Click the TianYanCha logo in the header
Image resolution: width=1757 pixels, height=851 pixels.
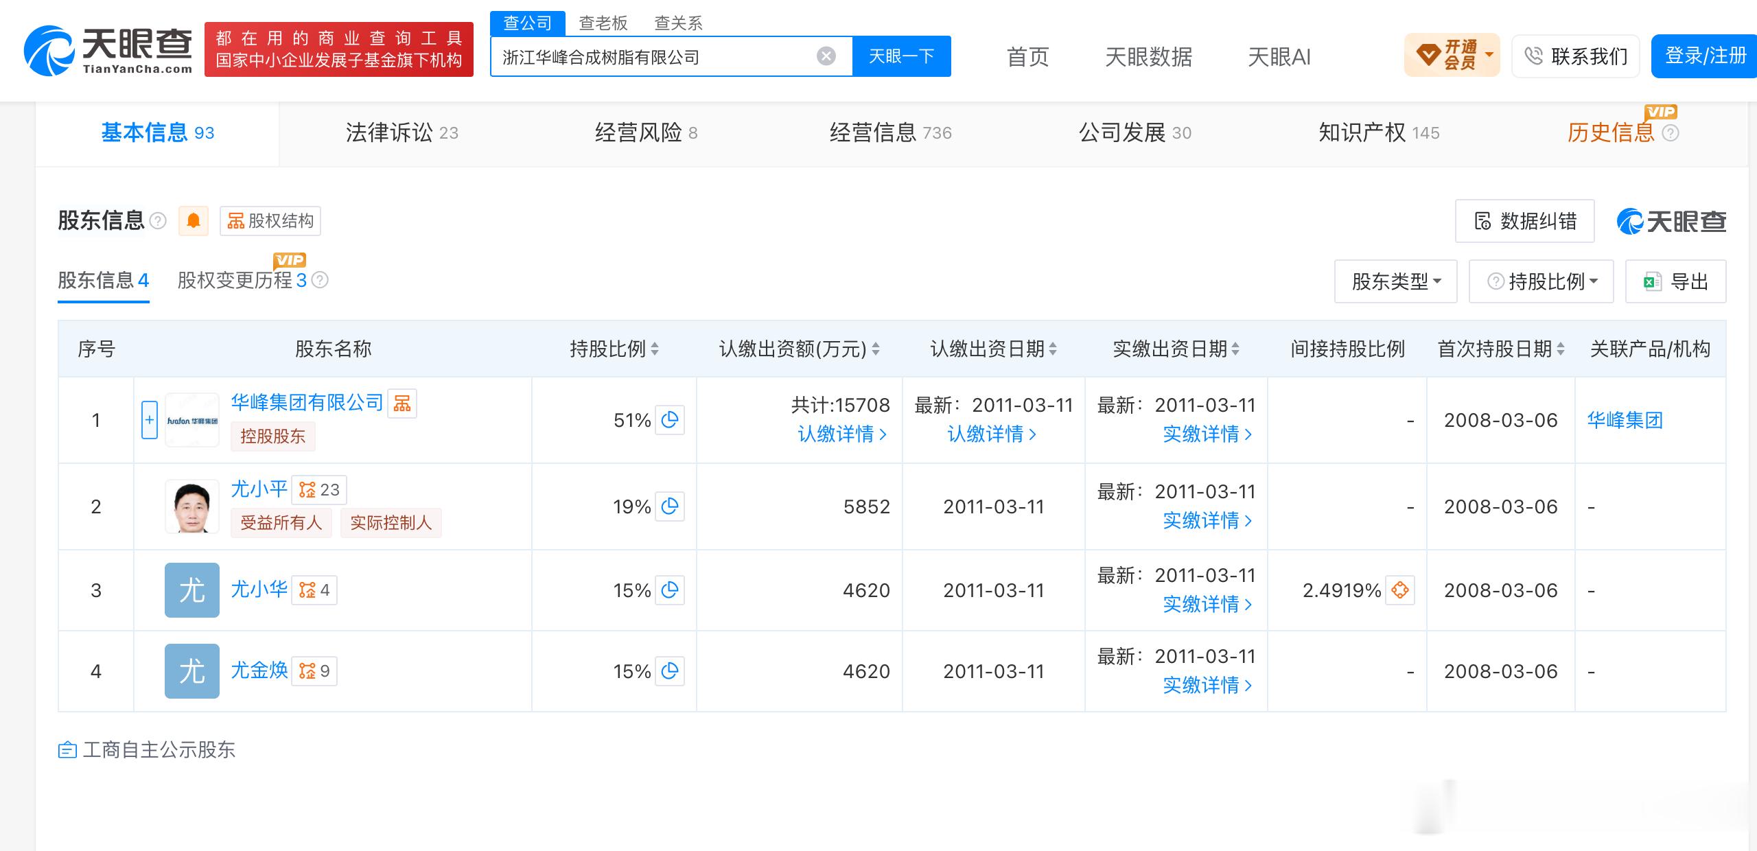tap(108, 50)
